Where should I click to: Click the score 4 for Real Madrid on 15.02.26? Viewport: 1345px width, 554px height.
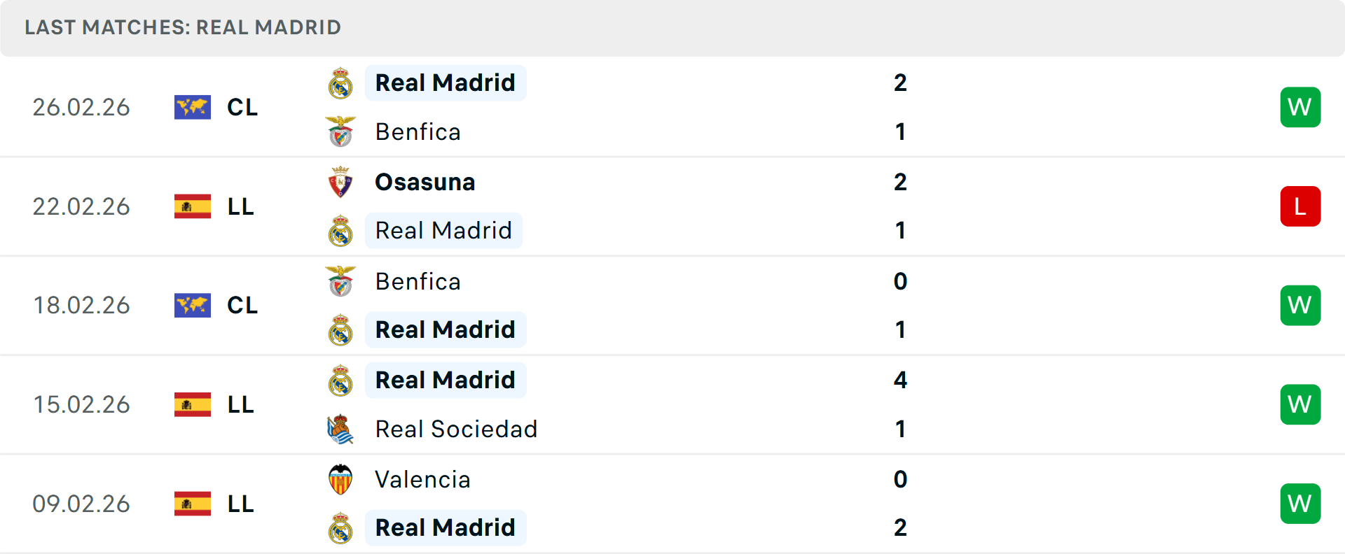coord(901,381)
